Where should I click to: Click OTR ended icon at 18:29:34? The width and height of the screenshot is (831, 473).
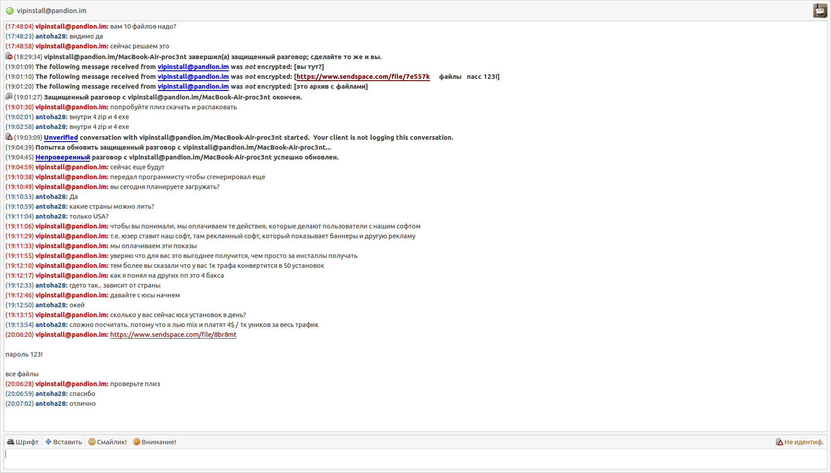9,56
